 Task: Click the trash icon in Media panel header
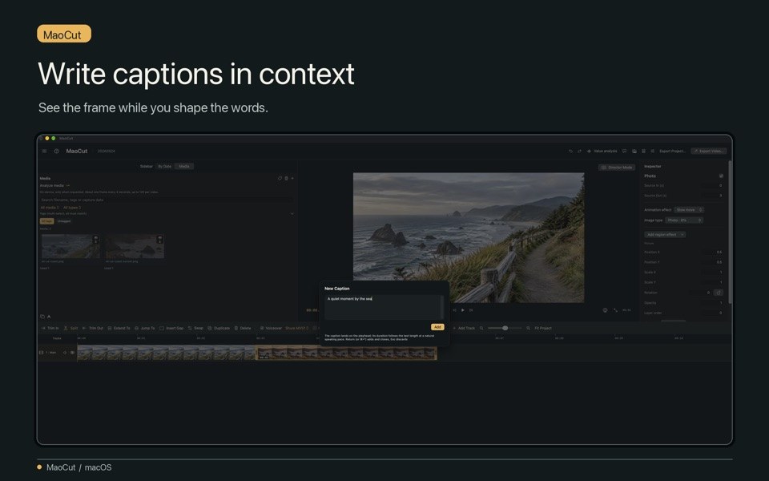pos(287,178)
